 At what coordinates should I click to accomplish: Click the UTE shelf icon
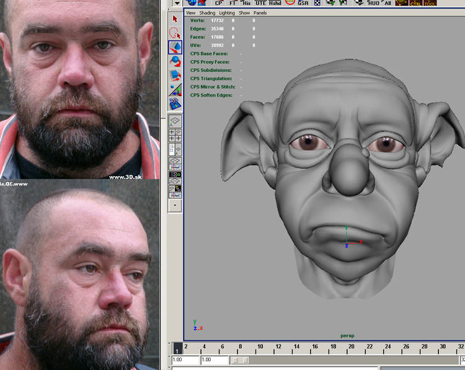coord(260,3)
